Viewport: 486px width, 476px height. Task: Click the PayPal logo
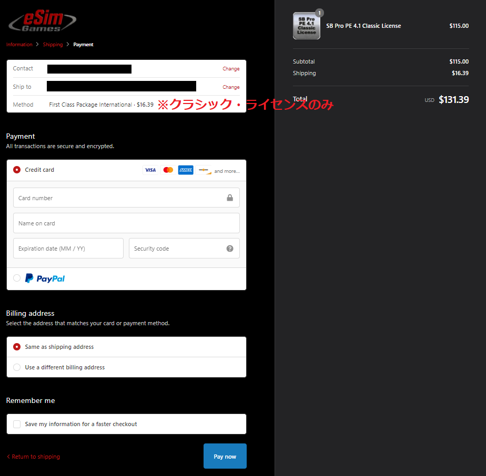45,278
